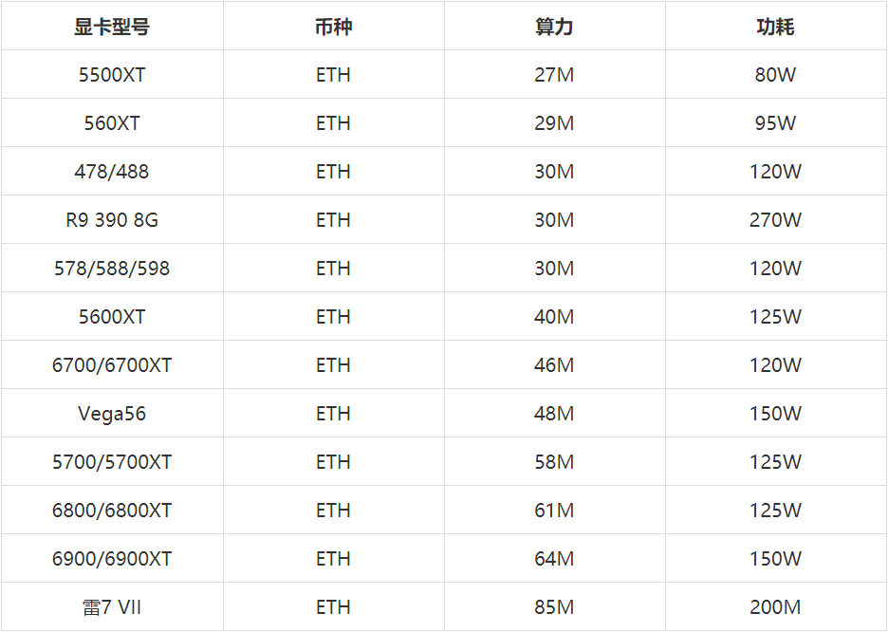Click the 80W power cell

[x=775, y=75]
